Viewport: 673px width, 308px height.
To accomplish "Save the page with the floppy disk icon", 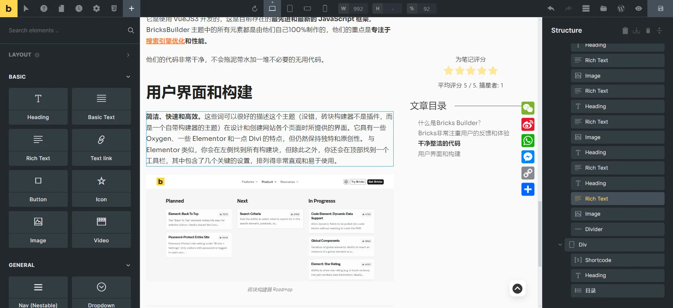I will coord(660,8).
